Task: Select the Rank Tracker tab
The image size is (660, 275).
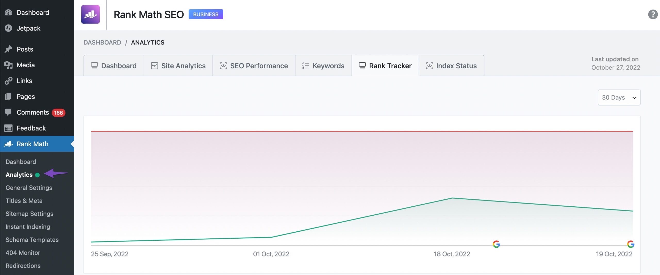Action: [x=385, y=66]
